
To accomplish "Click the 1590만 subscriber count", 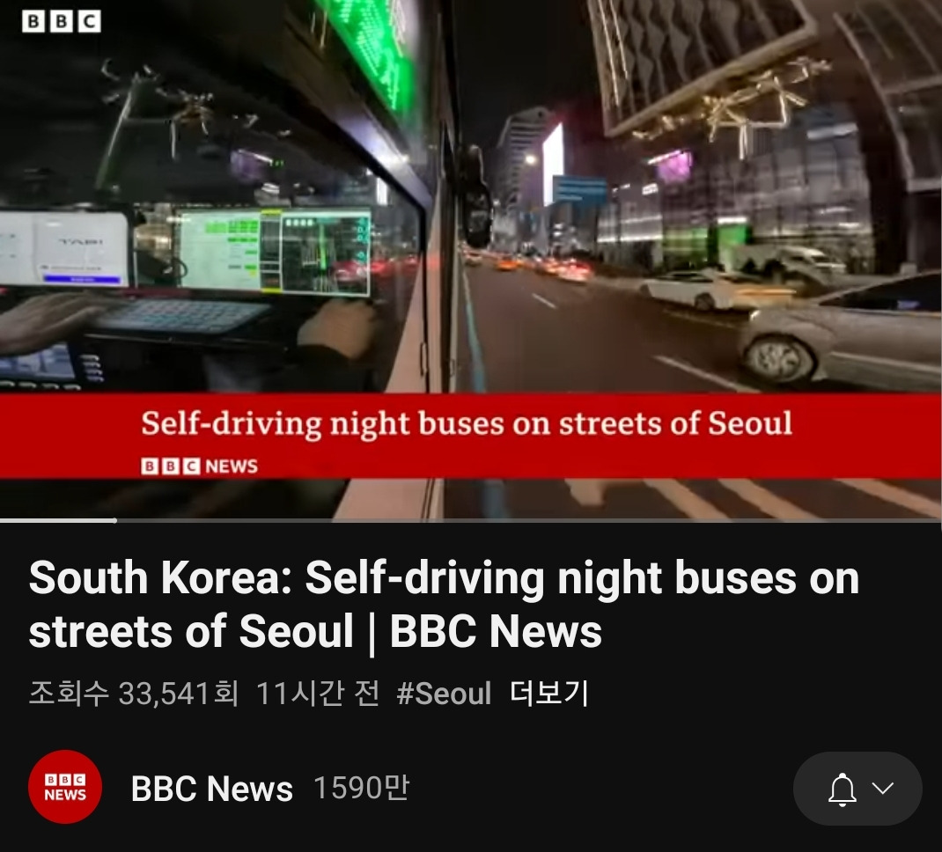I will pos(361,787).
